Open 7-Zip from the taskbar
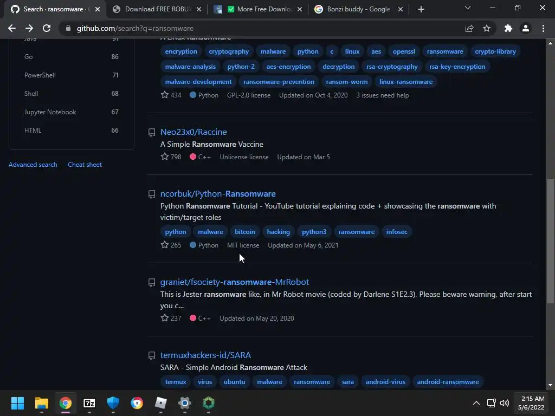This screenshot has width=555, height=416. [x=89, y=403]
